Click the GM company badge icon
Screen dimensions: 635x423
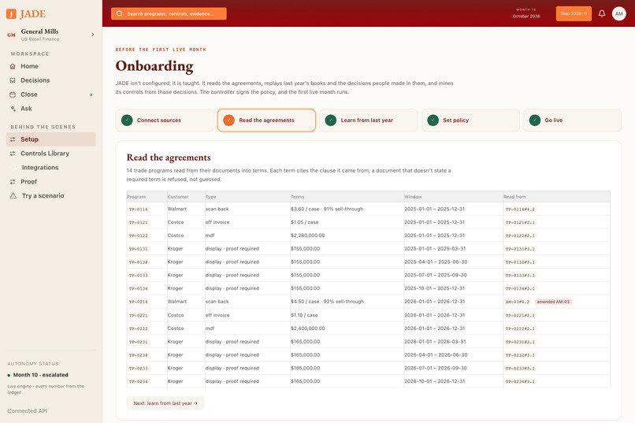pyautogui.click(x=11, y=35)
